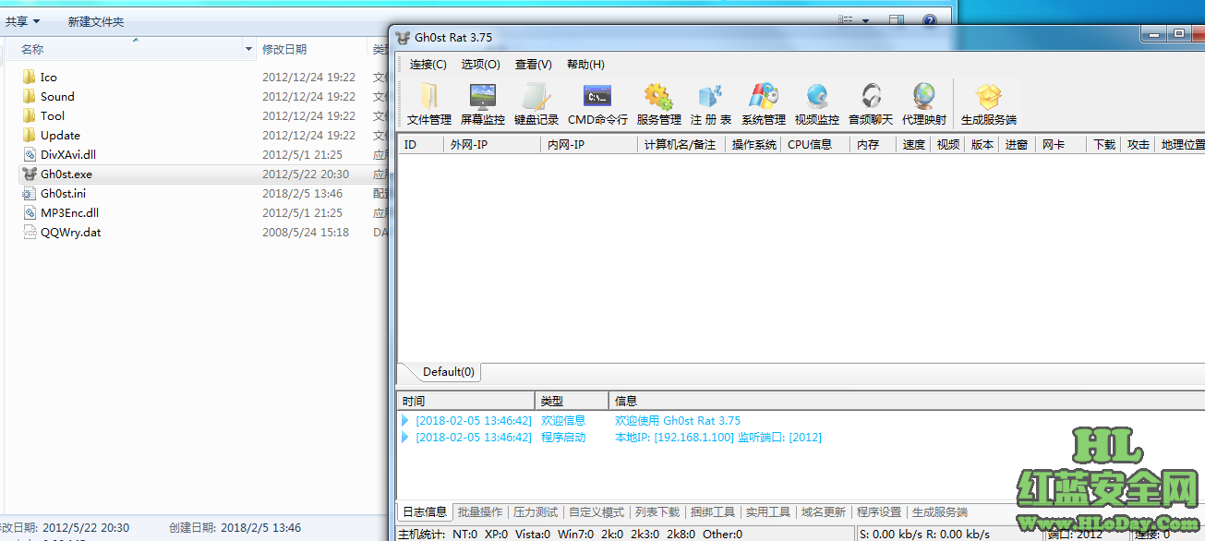1205x541 pixels.
Task: Switch to the 生成服务端 bottom tab
Action: [940, 512]
